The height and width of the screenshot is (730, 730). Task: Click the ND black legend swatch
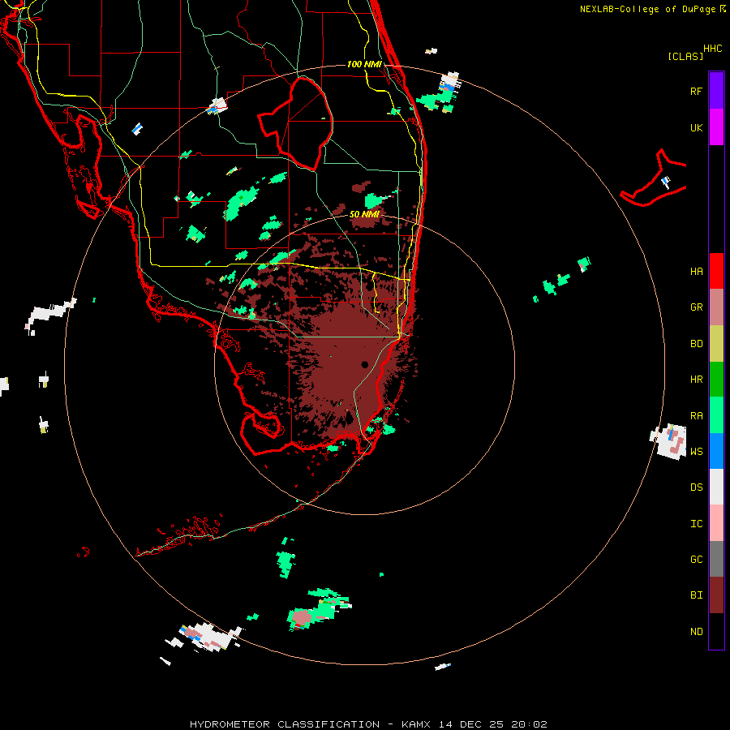716,631
